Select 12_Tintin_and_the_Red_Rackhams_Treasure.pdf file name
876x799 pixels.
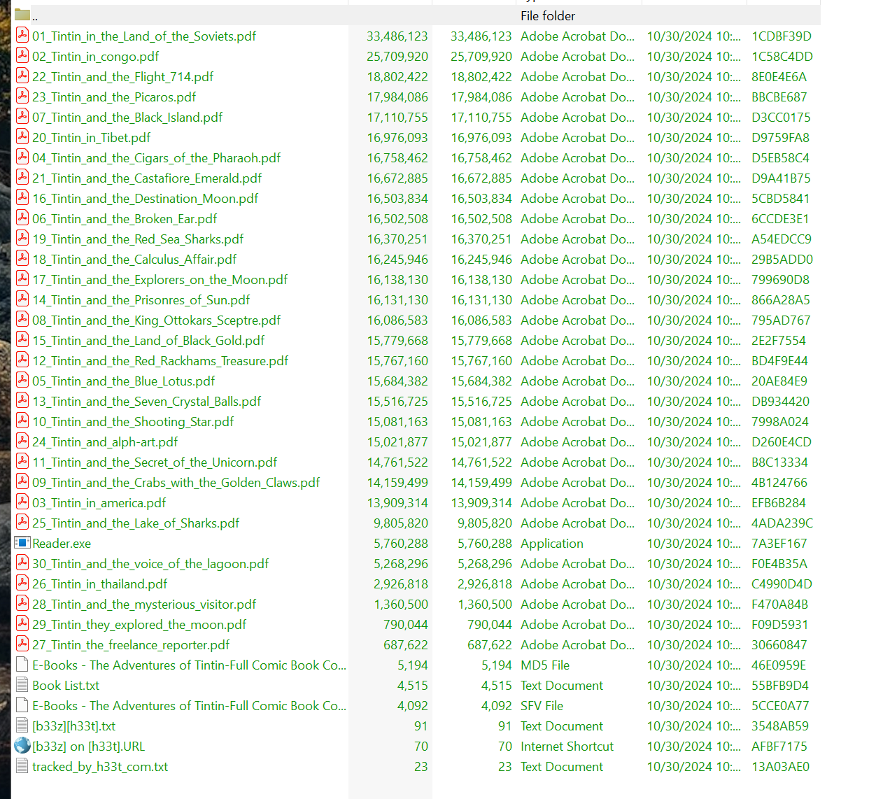coord(160,361)
